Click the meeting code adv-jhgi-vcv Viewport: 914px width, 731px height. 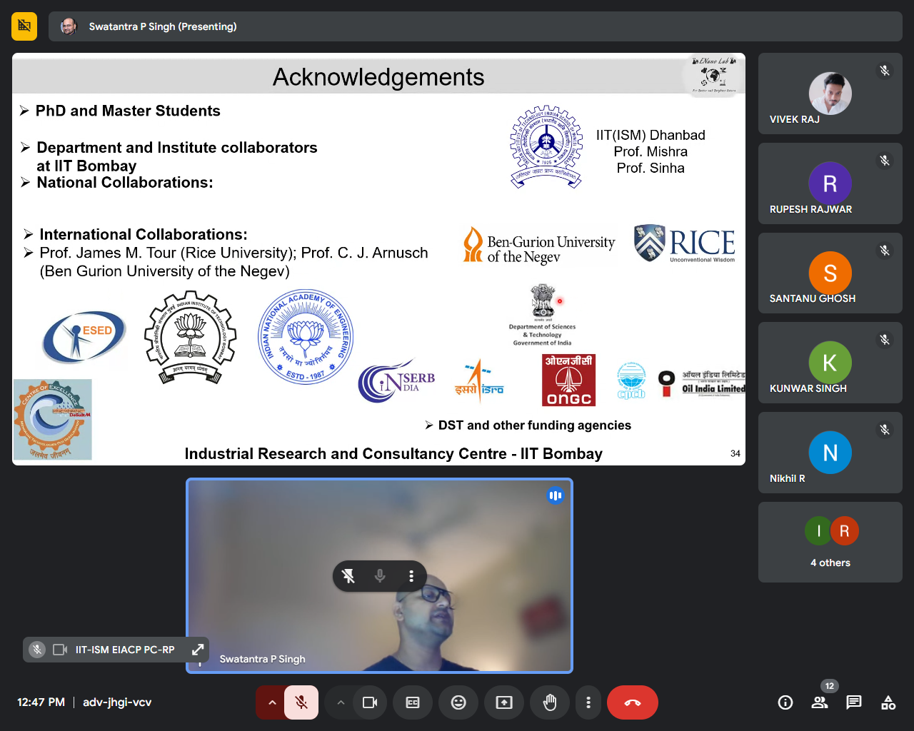117,702
